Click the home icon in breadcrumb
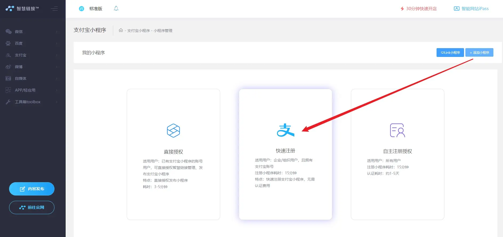Viewport: 503px width, 237px height. tap(121, 30)
